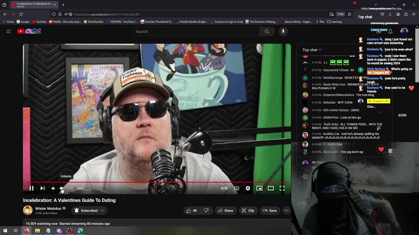Viewport: 419px width, 235px height.
Task: Click the Learn more link in chat
Action: point(379,30)
